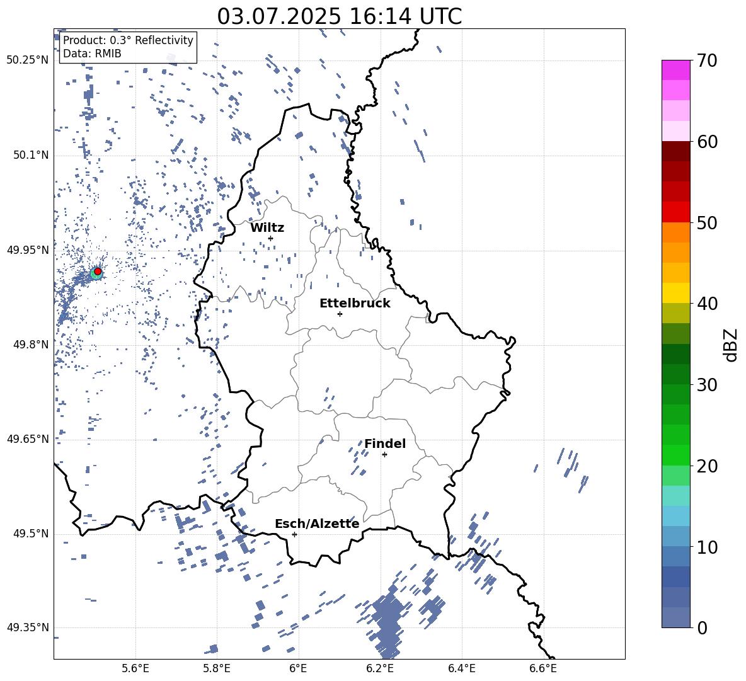
Task: Click the latitude label 49.8°N
Action: [31, 345]
